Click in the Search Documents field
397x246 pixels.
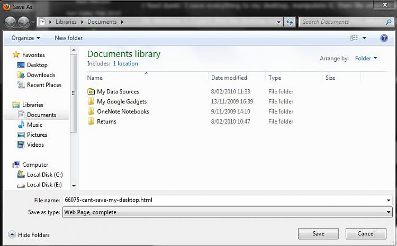pyautogui.click(x=343, y=22)
